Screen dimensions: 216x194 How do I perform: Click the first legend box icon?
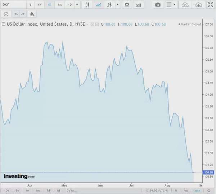[92, 25]
